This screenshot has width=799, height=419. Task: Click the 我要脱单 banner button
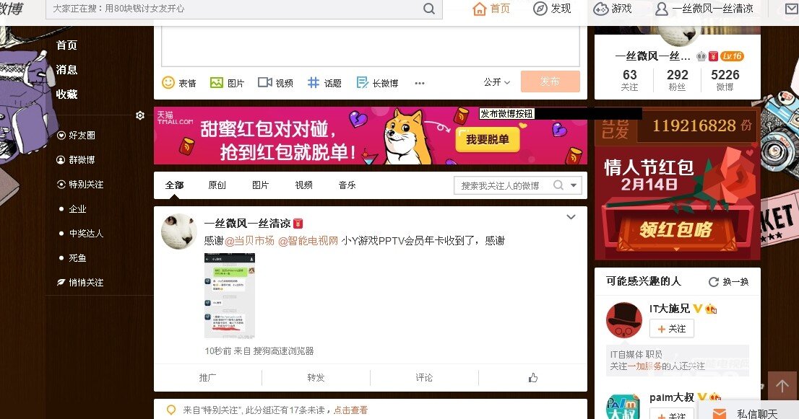[x=488, y=139]
